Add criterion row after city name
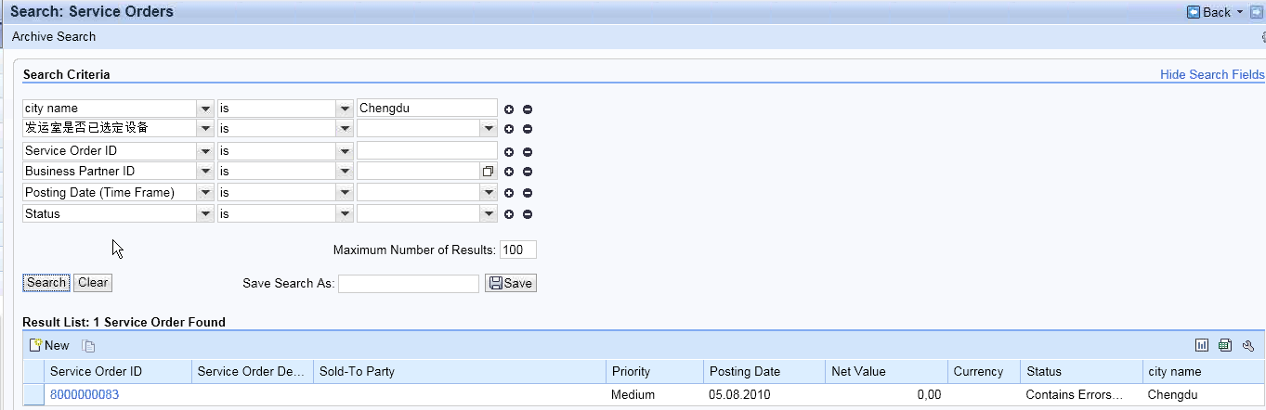 click(509, 109)
